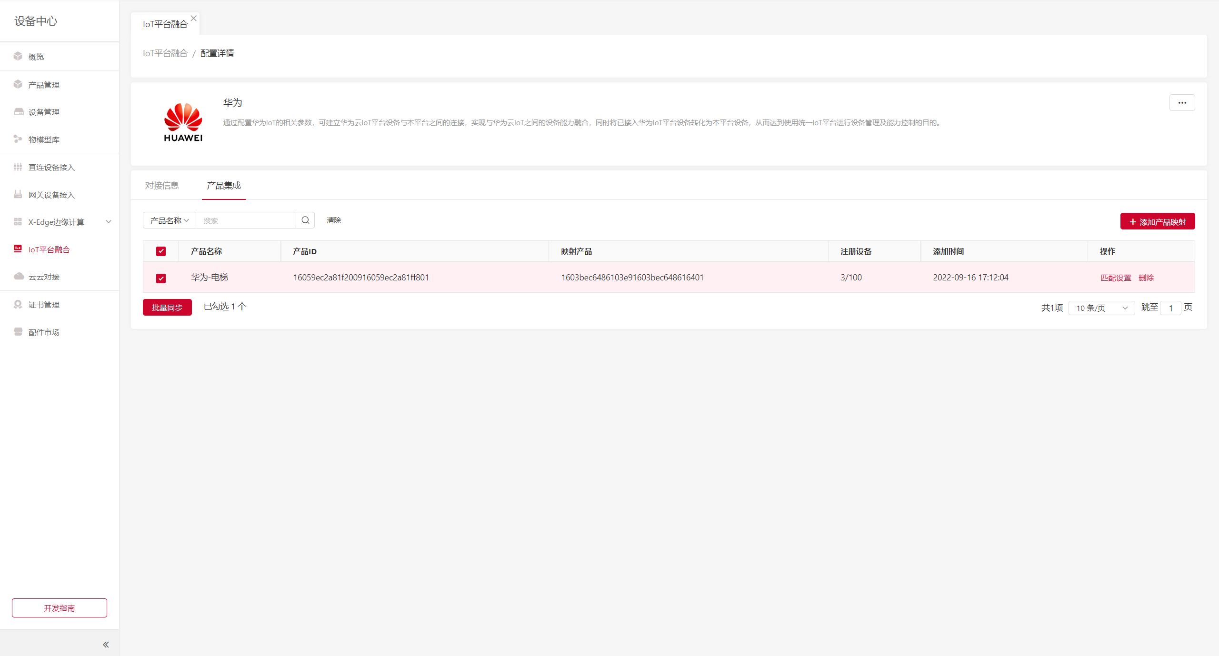Click the 云云对接 cloud icon
The height and width of the screenshot is (656, 1219).
tap(19, 277)
